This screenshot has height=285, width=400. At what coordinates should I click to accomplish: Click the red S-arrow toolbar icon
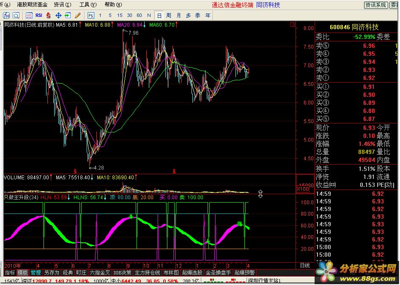coord(49,16)
